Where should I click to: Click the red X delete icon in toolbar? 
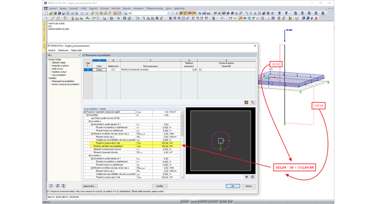click(x=259, y=13)
